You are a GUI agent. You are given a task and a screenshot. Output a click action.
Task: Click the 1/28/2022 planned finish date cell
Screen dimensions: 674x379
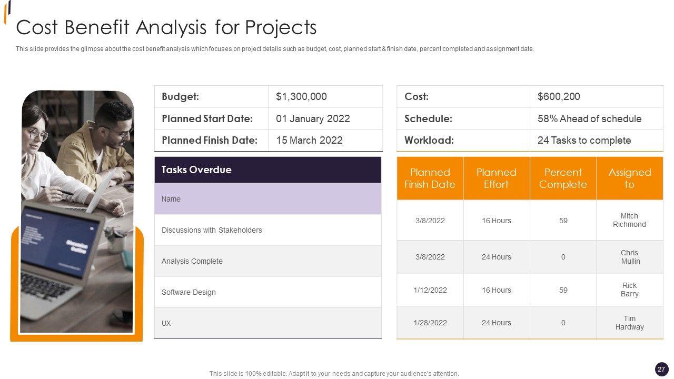[x=430, y=323]
